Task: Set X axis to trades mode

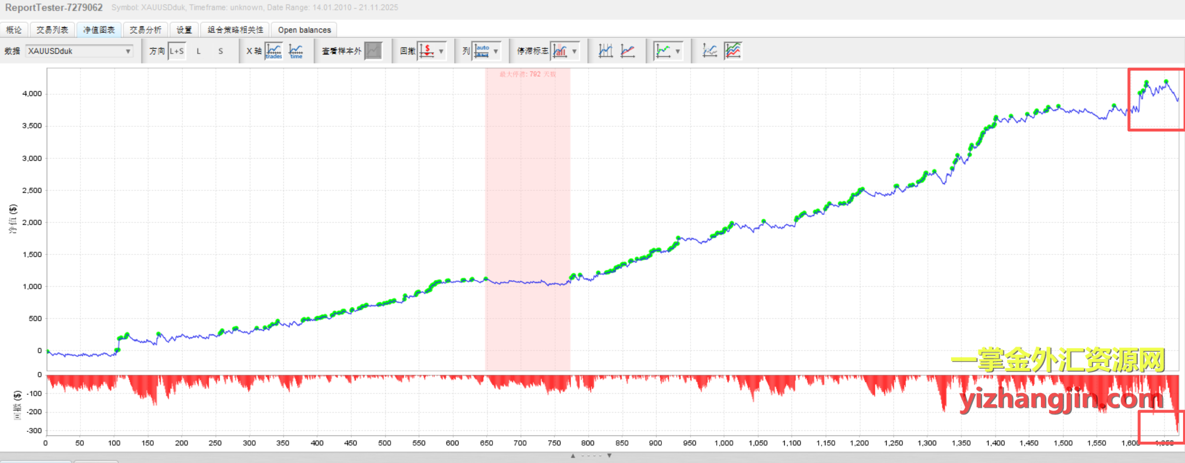Action: pos(274,51)
